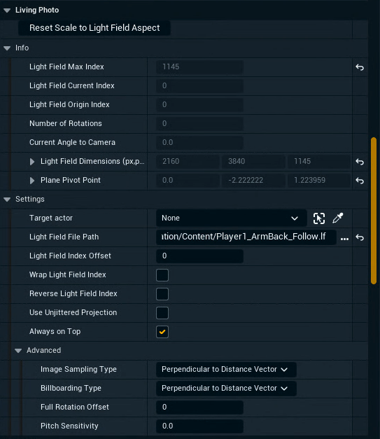380x439 pixels.
Task: Click the orange vertical scrollbar
Action: [x=374, y=211]
